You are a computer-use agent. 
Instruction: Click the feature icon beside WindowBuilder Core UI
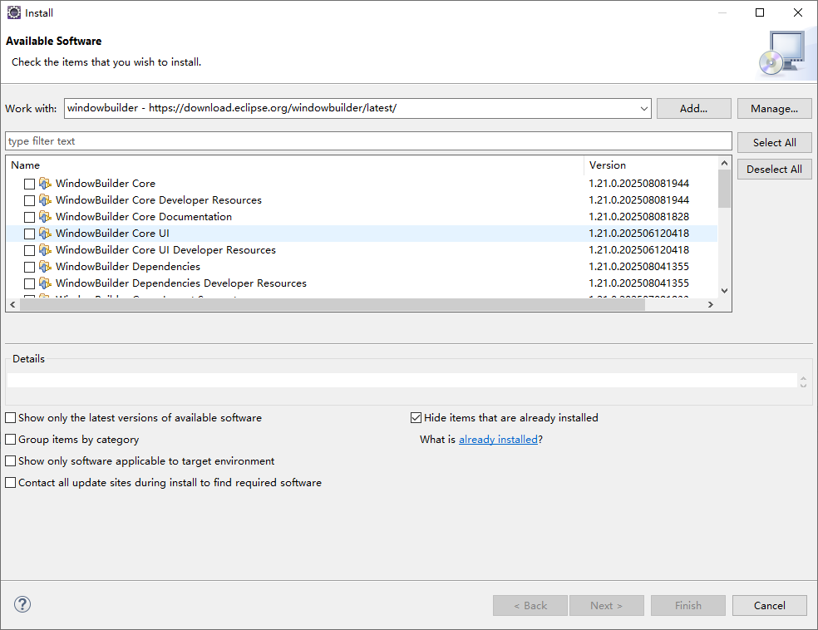tap(46, 234)
